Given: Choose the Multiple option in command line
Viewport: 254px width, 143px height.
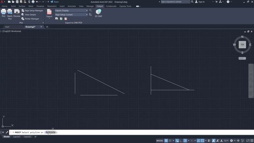Looking at the screenshot, I should 50,132.
